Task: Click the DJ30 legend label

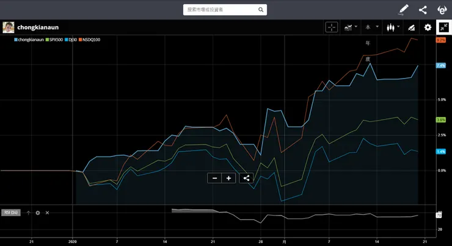Action: point(72,40)
